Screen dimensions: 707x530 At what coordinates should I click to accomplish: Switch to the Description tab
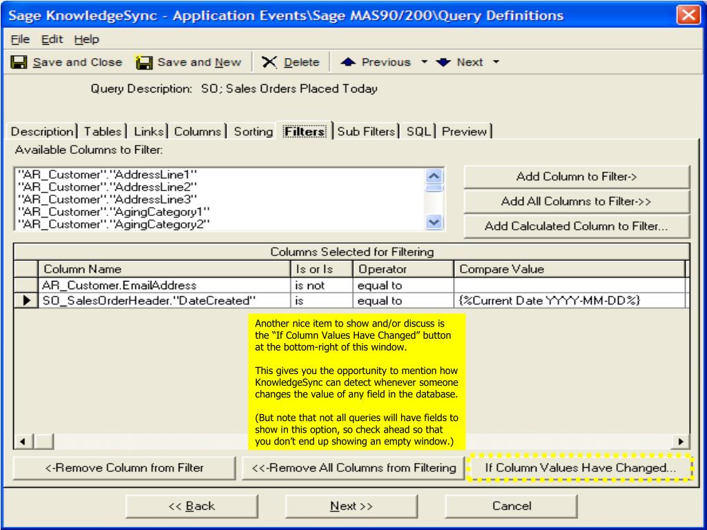[x=42, y=131]
